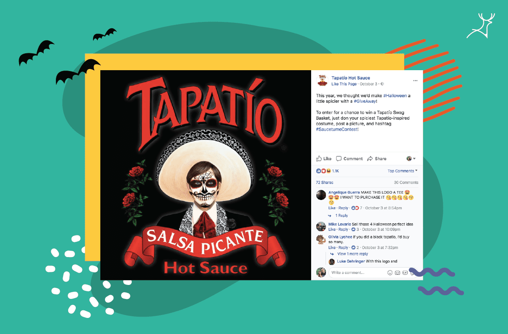The image size is (508, 334).
Task: Like Olivia Lychee's comment
Action: tap(332, 248)
